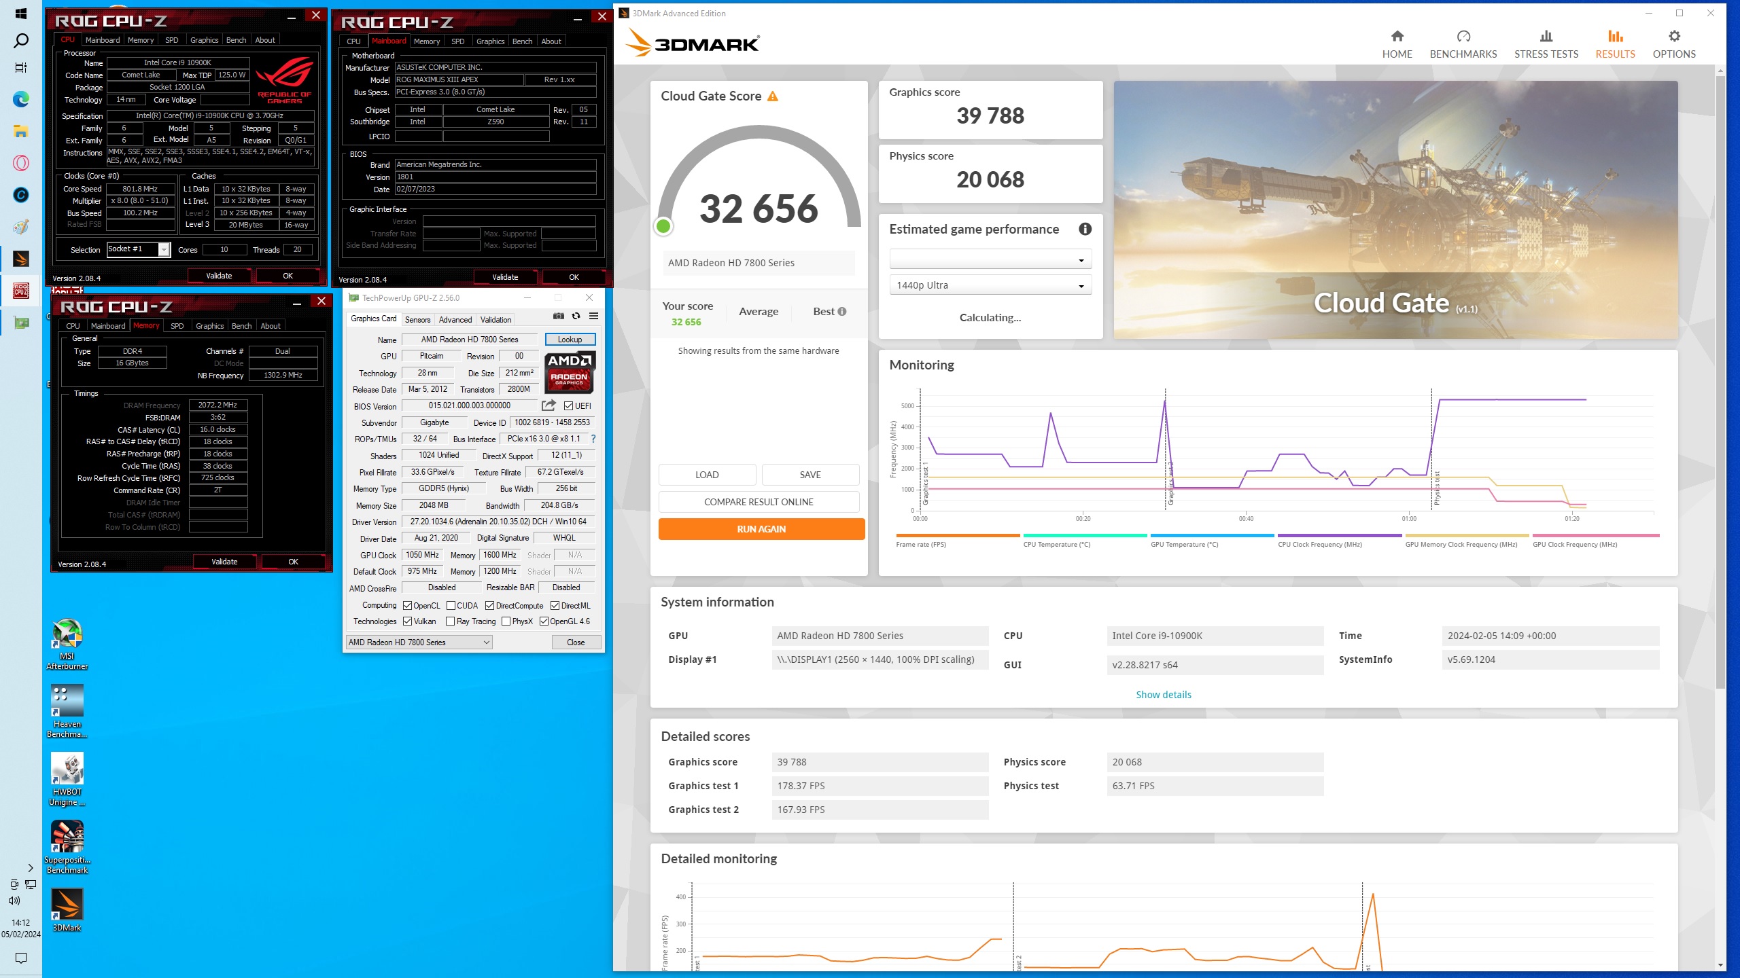
Task: Open the empty game selection dropdown
Action: 990,259
